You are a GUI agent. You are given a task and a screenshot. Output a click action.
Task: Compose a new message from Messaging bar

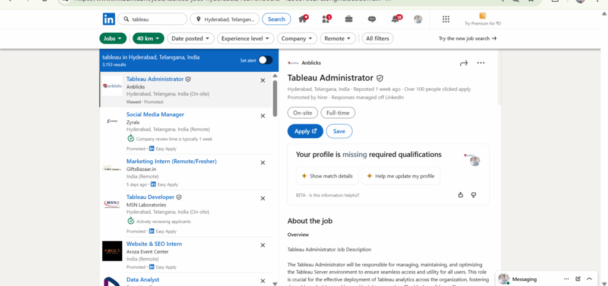coord(578,279)
